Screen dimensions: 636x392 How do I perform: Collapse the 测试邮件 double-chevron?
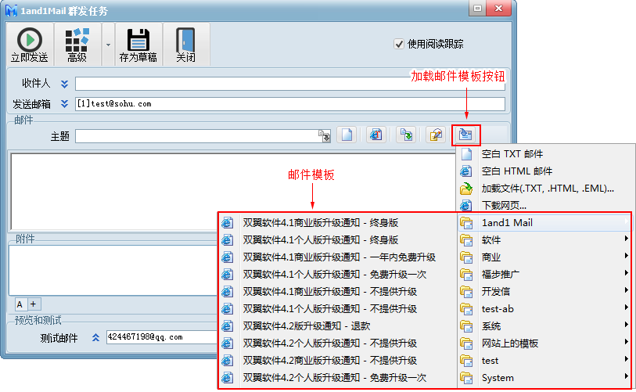pos(95,338)
